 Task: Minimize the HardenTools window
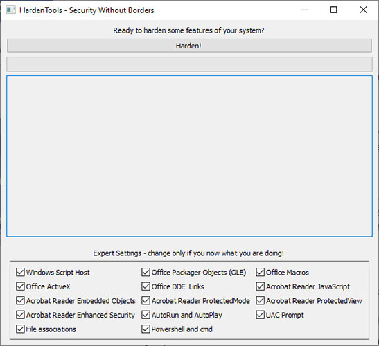coord(305,10)
